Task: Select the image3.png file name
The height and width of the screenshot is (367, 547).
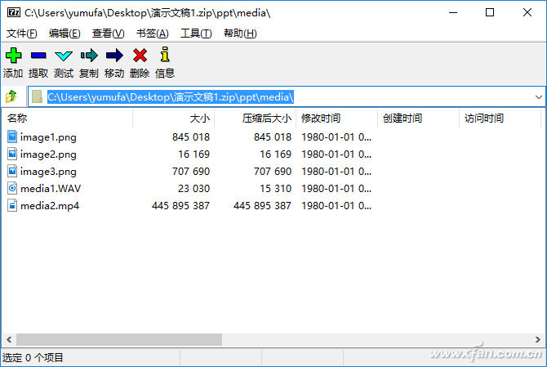Action: [x=48, y=171]
